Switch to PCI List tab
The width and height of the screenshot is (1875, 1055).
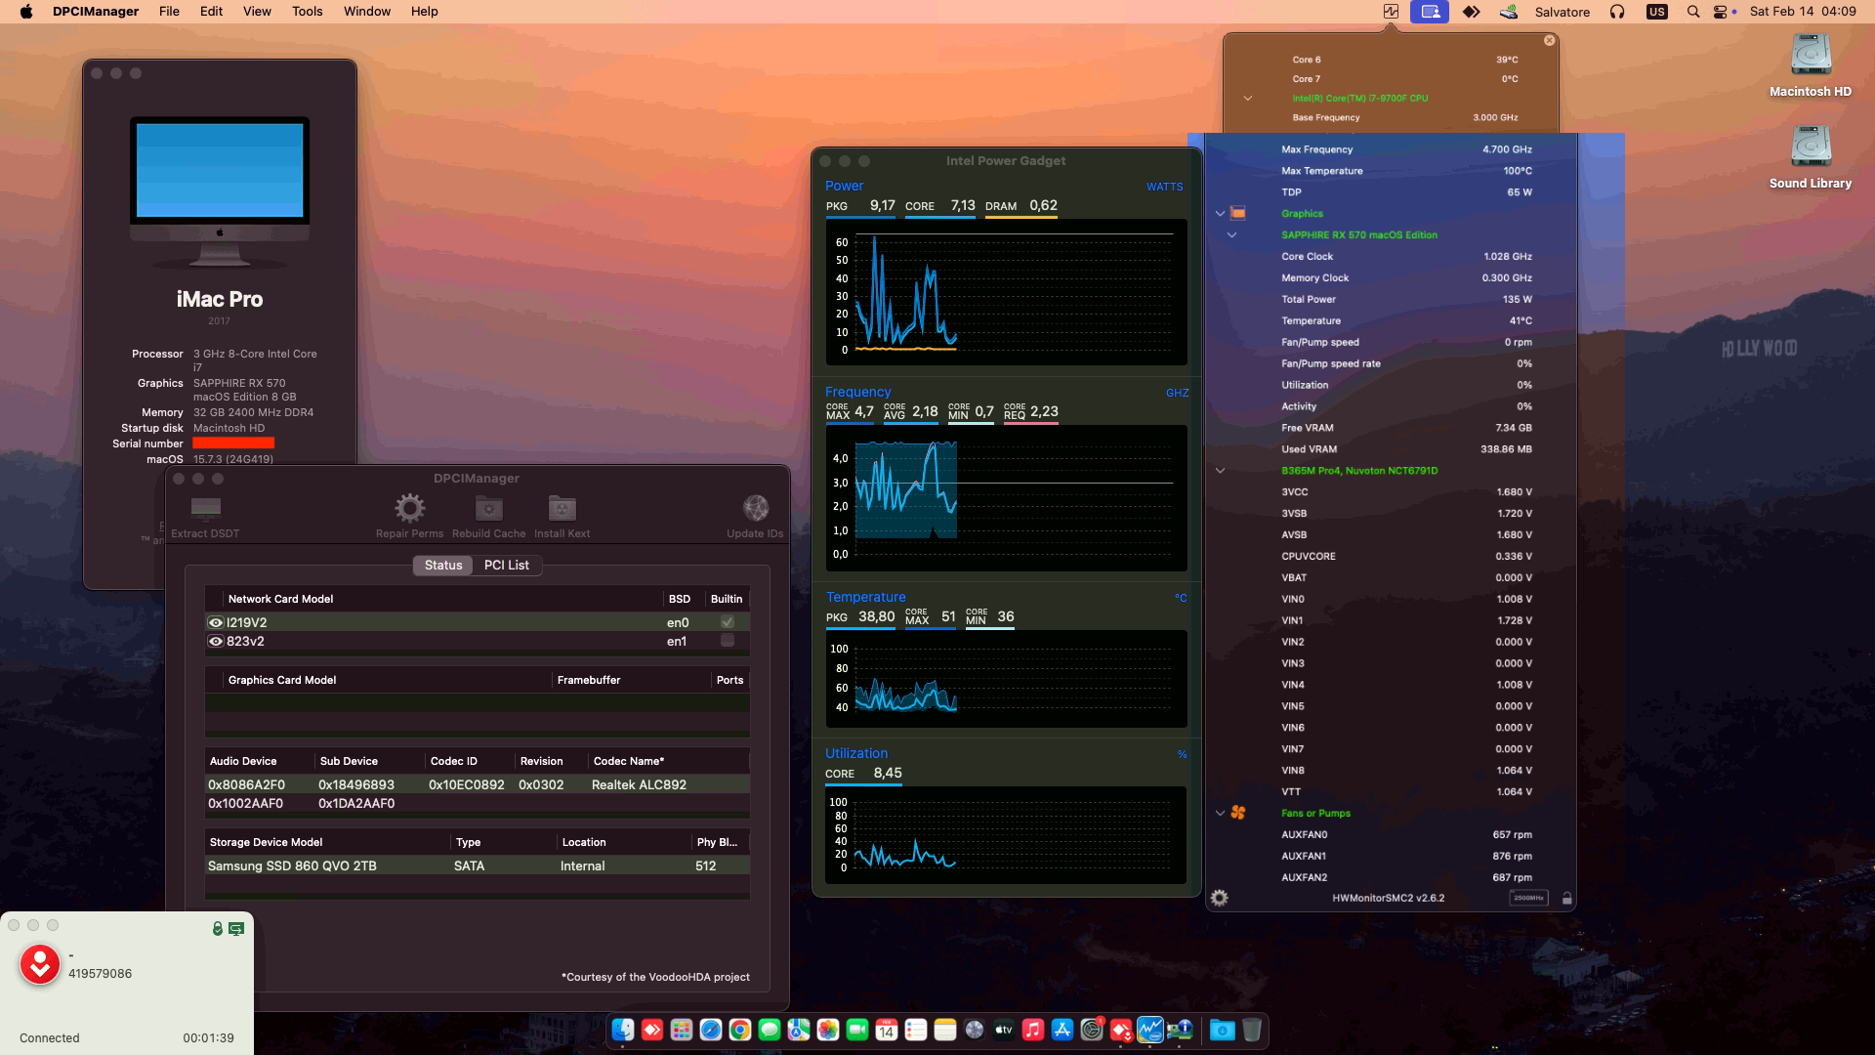coord(507,565)
